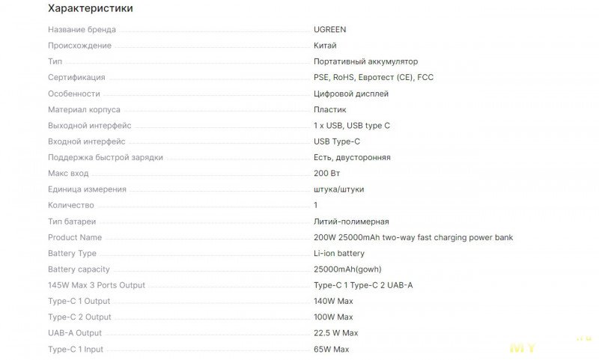Screen dimensions: 599x360
Task: Click the 145W Max 3 Ports Output label
Action: click(x=97, y=285)
